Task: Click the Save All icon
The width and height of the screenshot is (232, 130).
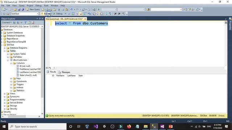Action: pos(23,9)
